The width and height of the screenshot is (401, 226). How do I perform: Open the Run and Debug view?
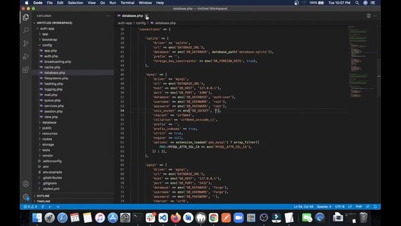pos(26,56)
